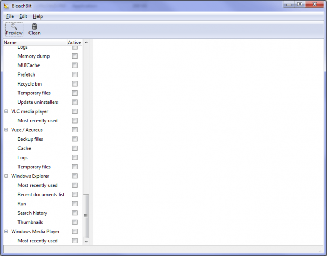Image resolution: width=327 pixels, height=256 pixels.
Task: Collapse the VLC media player group
Action: click(6, 111)
